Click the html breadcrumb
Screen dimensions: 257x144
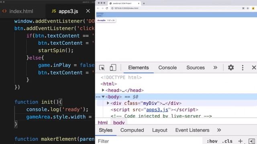point(103,123)
